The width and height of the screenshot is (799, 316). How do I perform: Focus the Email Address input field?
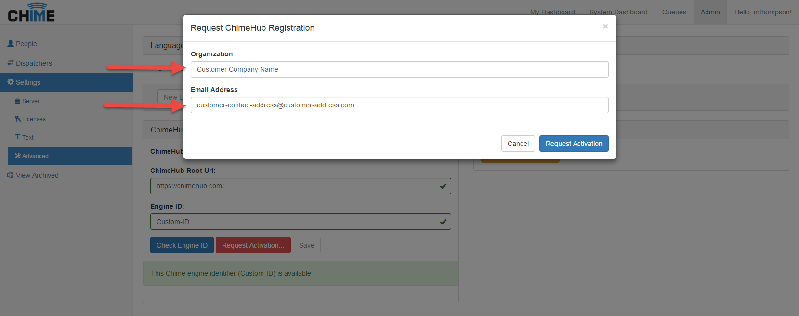[x=400, y=105]
